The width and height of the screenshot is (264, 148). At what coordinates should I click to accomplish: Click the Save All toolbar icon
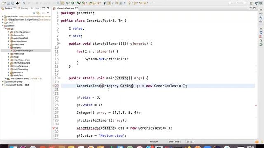point(12,3)
